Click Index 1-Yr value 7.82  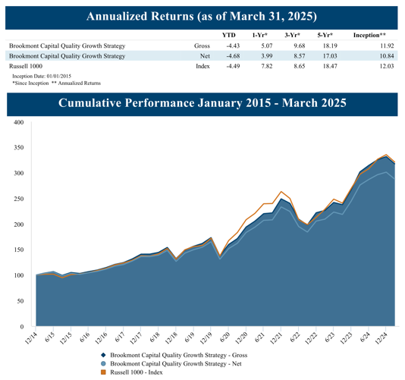pyautogui.click(x=267, y=66)
